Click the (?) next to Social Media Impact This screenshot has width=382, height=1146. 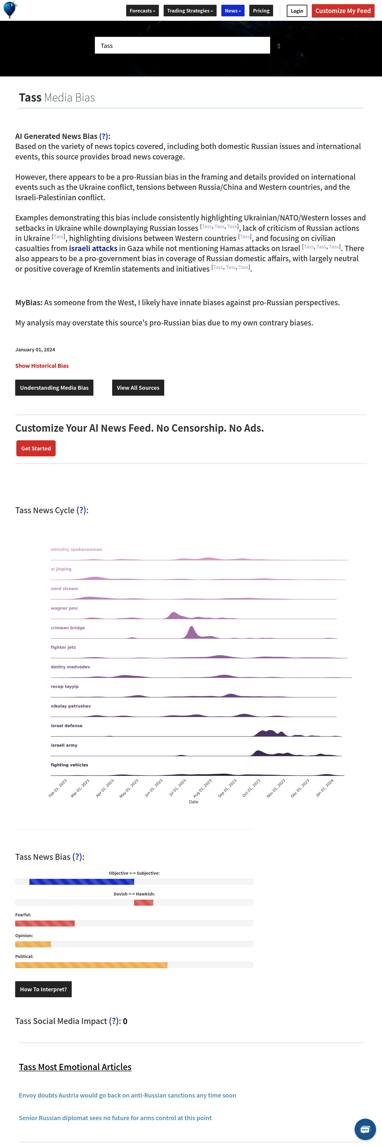tap(114, 1021)
